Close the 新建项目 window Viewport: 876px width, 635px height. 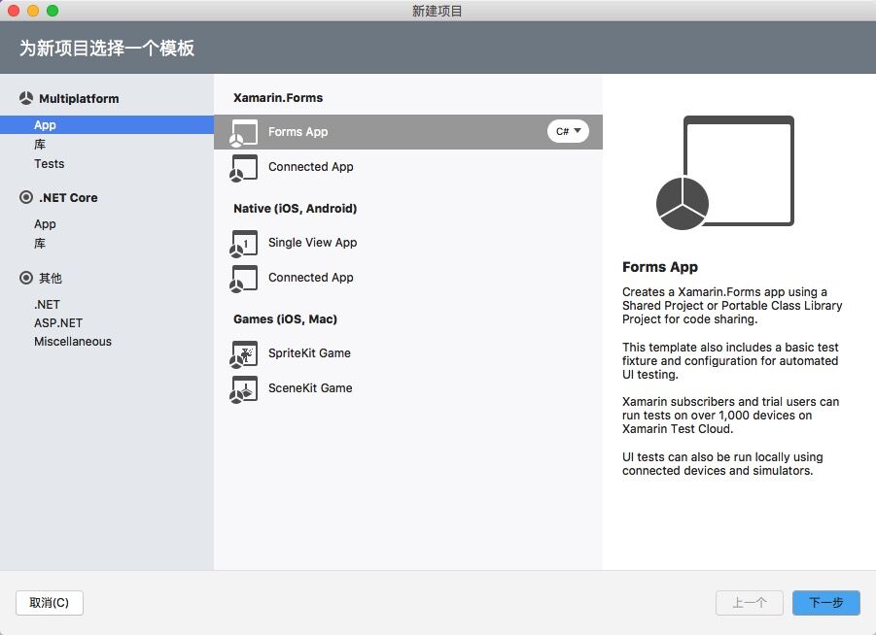tap(14, 11)
